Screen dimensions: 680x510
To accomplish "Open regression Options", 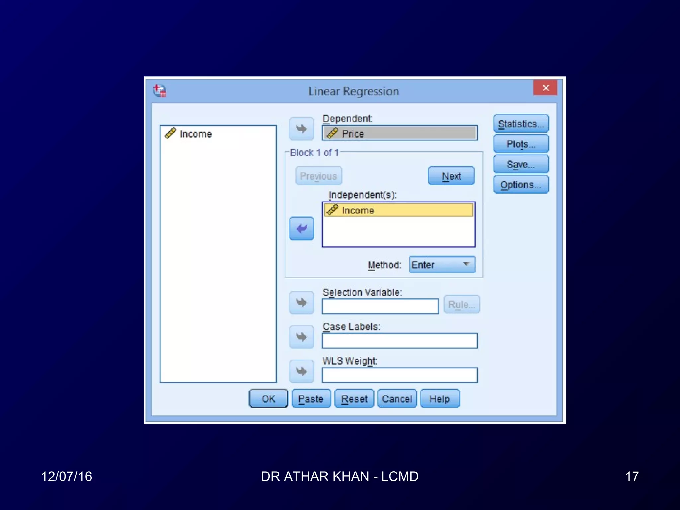I will (521, 185).
